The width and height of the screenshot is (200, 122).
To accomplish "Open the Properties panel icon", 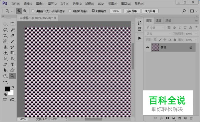I will pyautogui.click(x=140, y=29).
